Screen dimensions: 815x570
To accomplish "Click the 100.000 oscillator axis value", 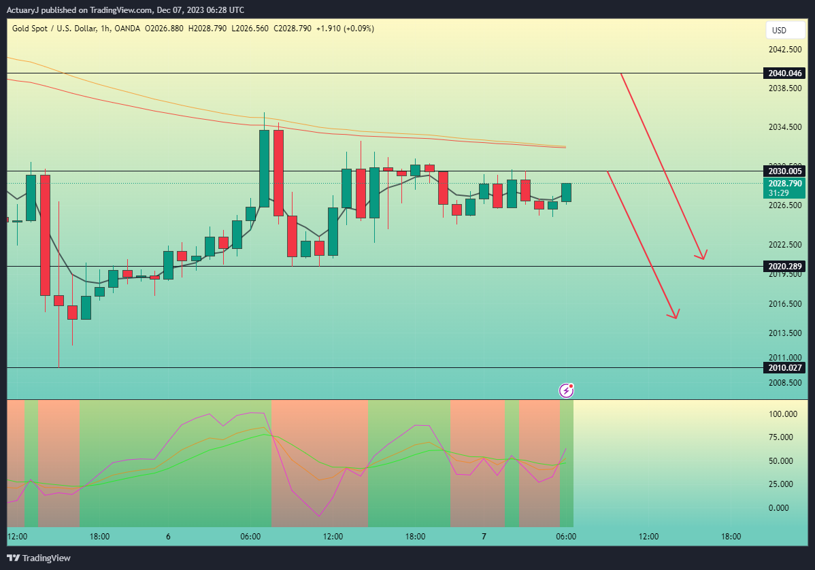I will (783, 414).
